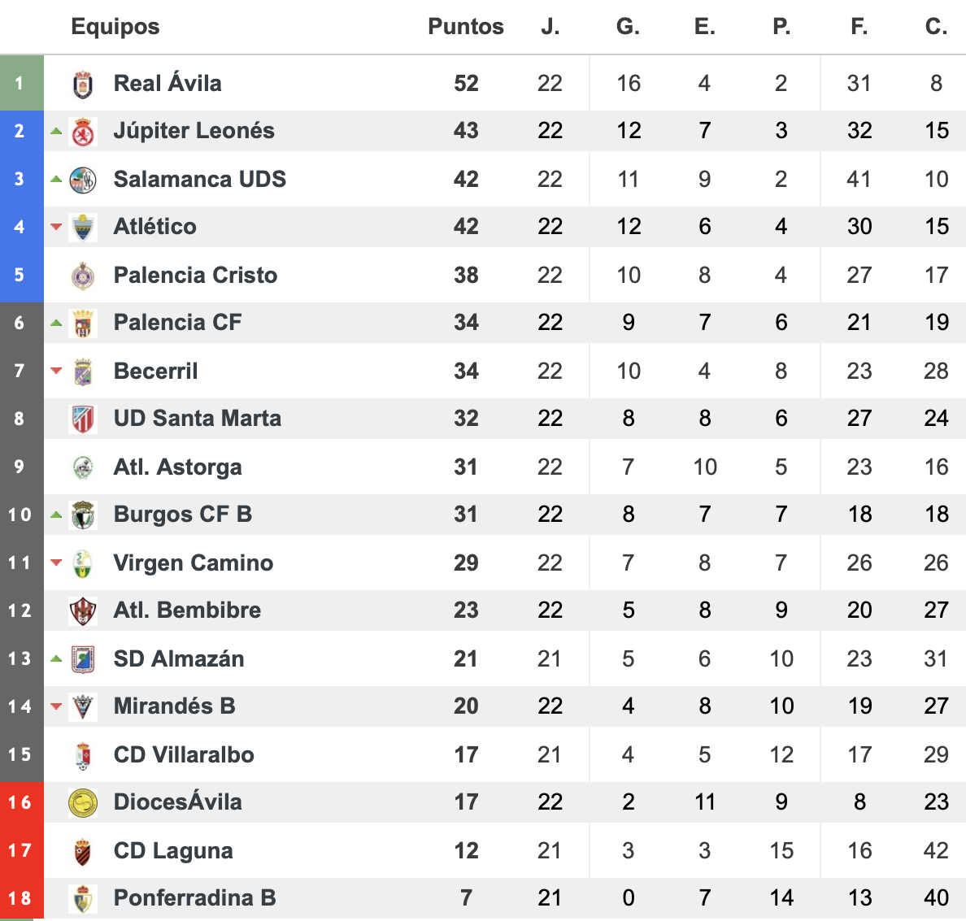Viewport: 966px width, 921px height.
Task: Open the Salamanca UDS crest icon
Action: (x=83, y=180)
